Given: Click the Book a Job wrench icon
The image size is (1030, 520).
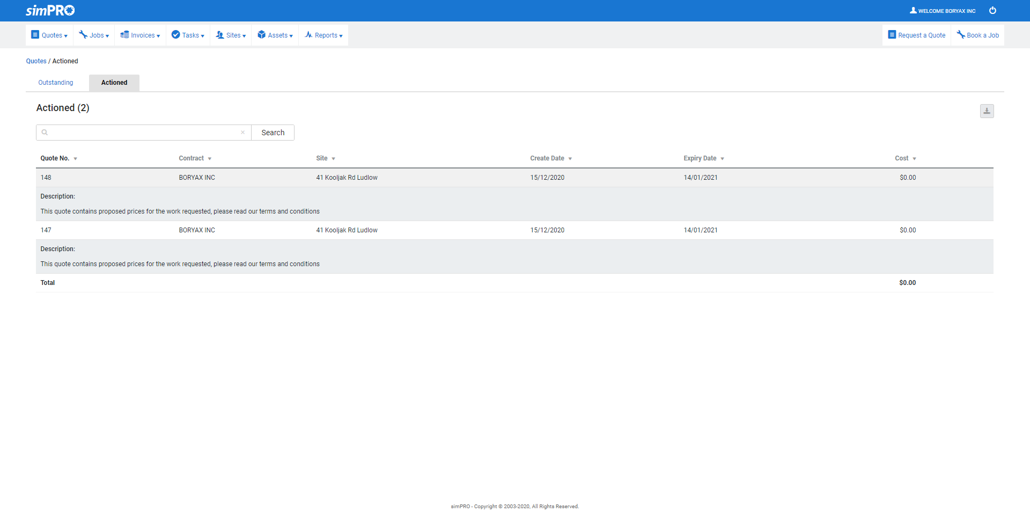Looking at the screenshot, I should [x=960, y=35].
